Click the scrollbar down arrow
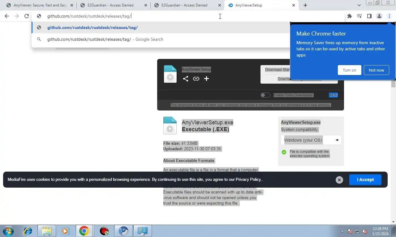The height and width of the screenshot is (237, 396). pyautogui.click(x=394, y=222)
